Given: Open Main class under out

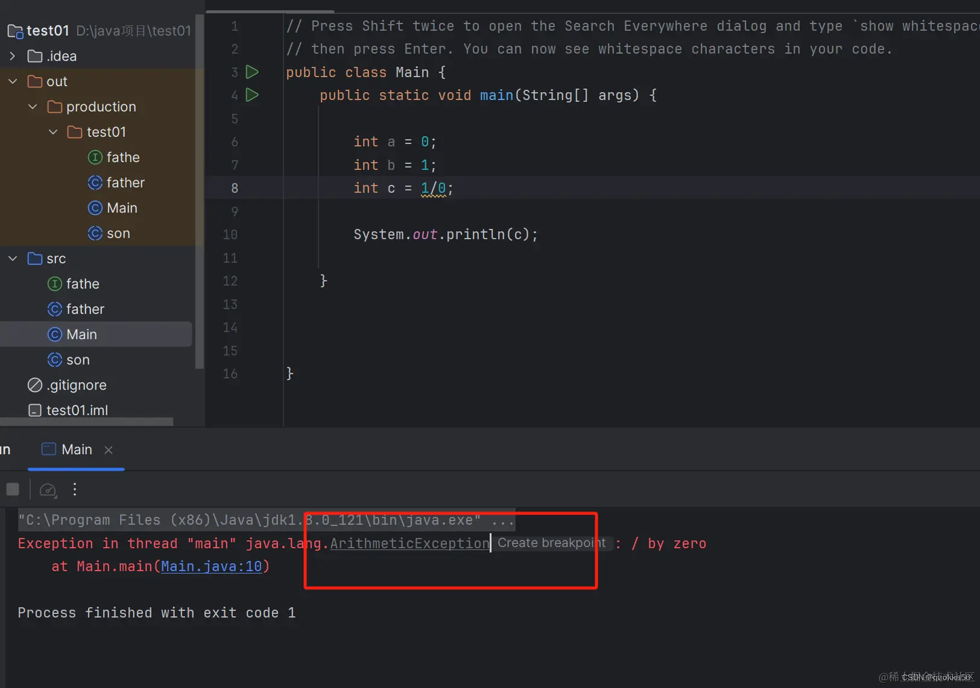Looking at the screenshot, I should click(x=113, y=208).
